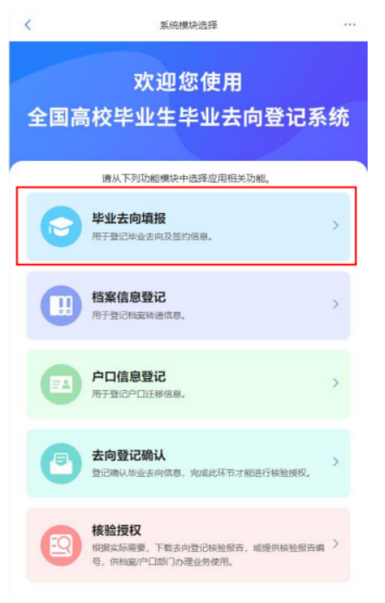Click the 系统模块选择 page title
This screenshot has height=603, width=385.
188,25
